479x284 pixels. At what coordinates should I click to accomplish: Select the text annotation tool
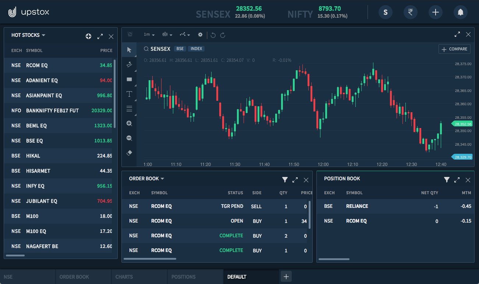click(129, 94)
